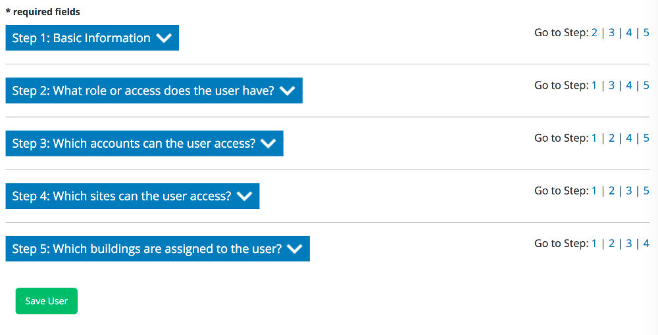The image size is (658, 335).
Task: Go to step 4 from Step 5 row
Action: pyautogui.click(x=646, y=243)
